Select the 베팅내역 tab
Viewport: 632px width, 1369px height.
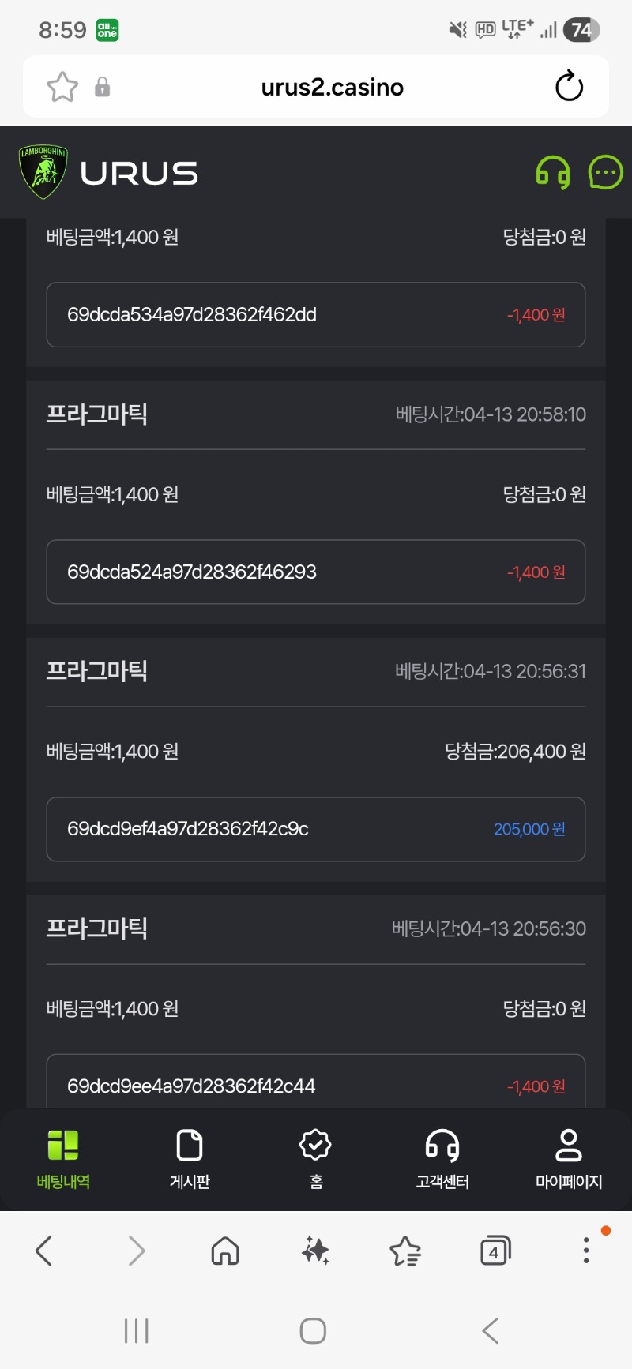point(63,1157)
